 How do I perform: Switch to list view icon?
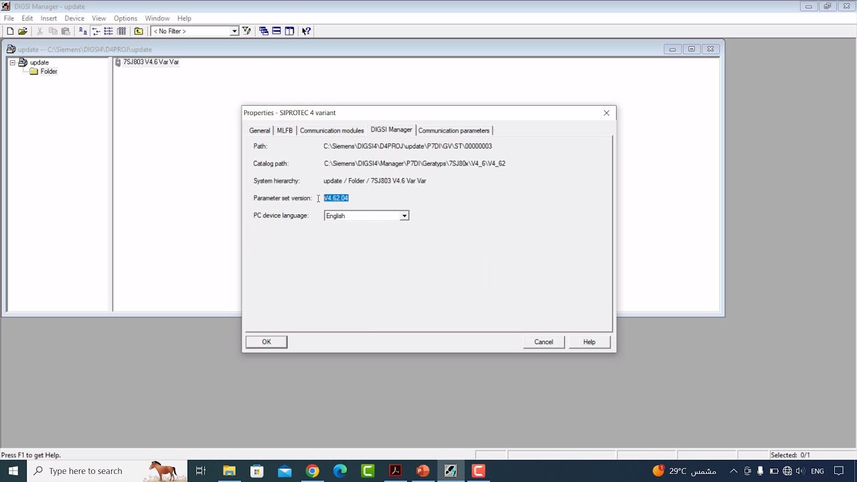[x=108, y=31]
